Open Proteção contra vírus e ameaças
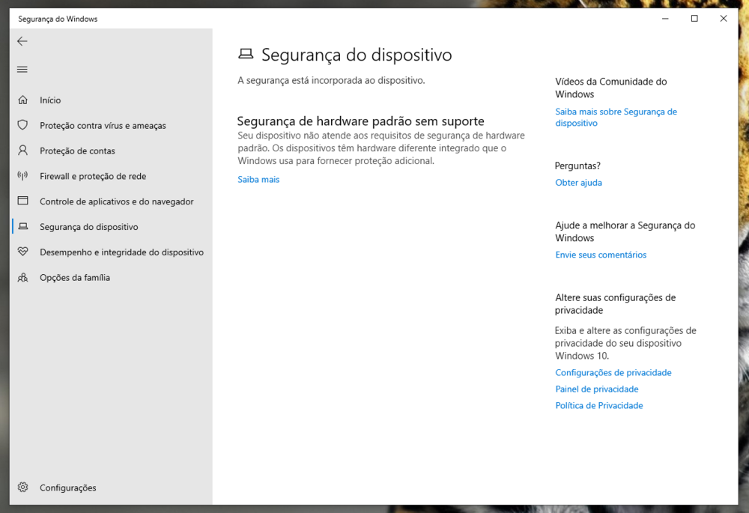Screen dimensions: 749x513 click(111, 125)
